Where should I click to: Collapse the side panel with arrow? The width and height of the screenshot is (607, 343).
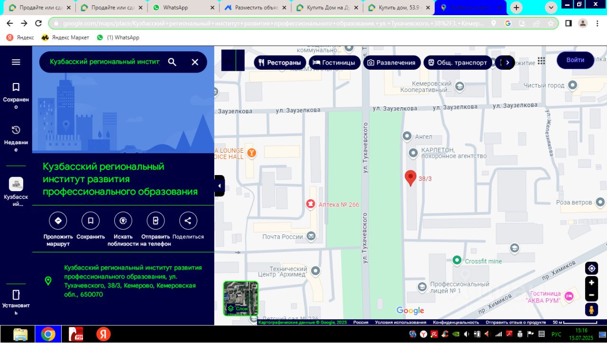(219, 185)
